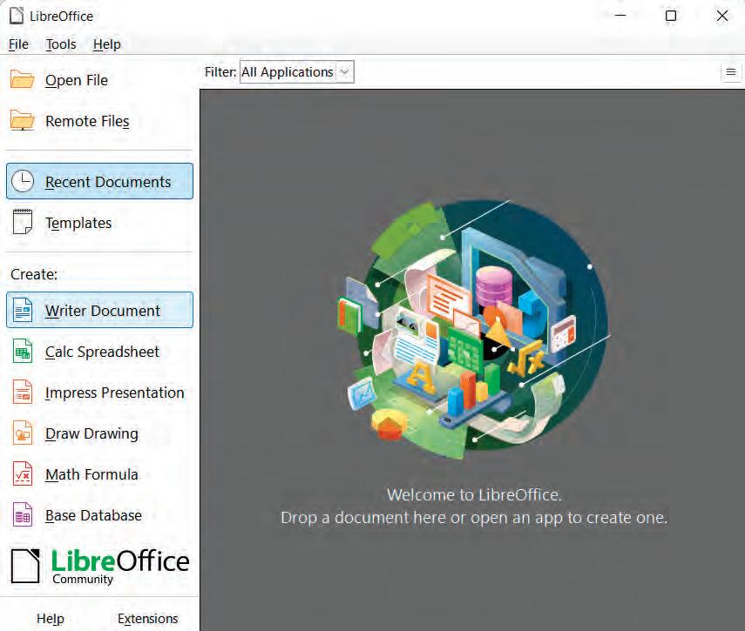Click the LibreOffice Community logo
Image resolution: width=745 pixels, height=631 pixels.
coord(100,566)
